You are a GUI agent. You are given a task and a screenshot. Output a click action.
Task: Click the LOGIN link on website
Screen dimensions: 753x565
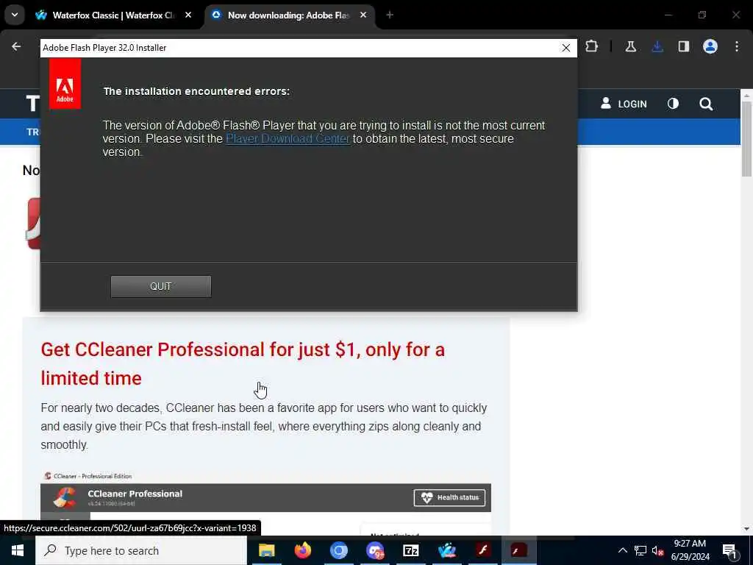click(x=624, y=104)
